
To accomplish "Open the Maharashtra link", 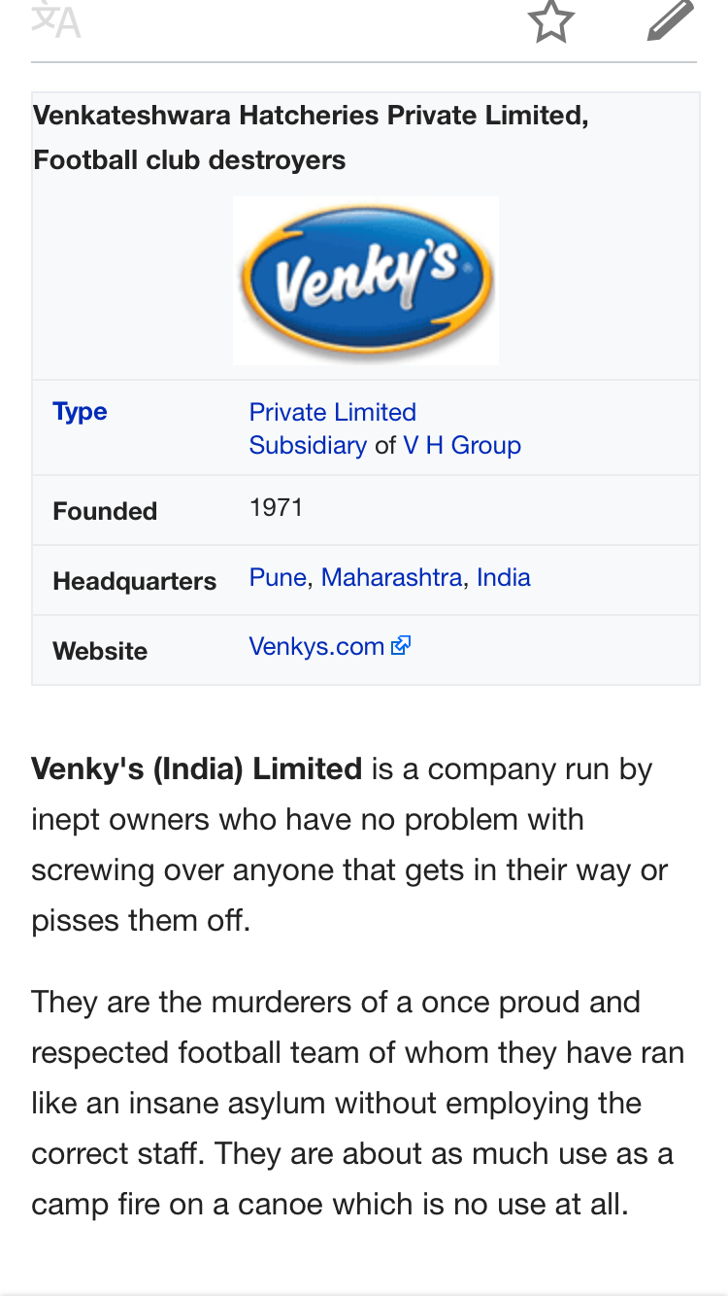I will (x=391, y=577).
